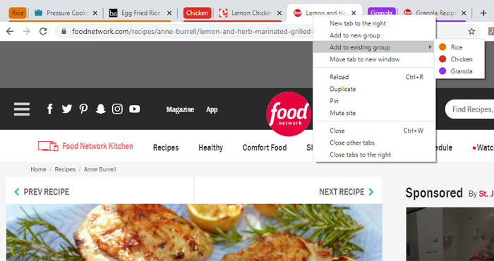
Task: Click the red Chicken tab group label
Action: click(197, 13)
